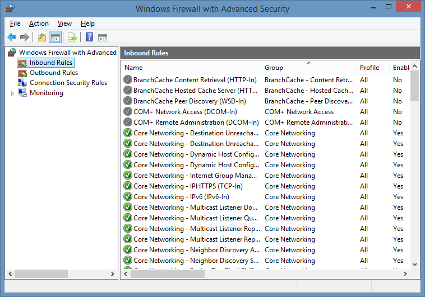The image size is (425, 297).
Task: Select Inbound Rules label in the tree
Action: [51, 63]
